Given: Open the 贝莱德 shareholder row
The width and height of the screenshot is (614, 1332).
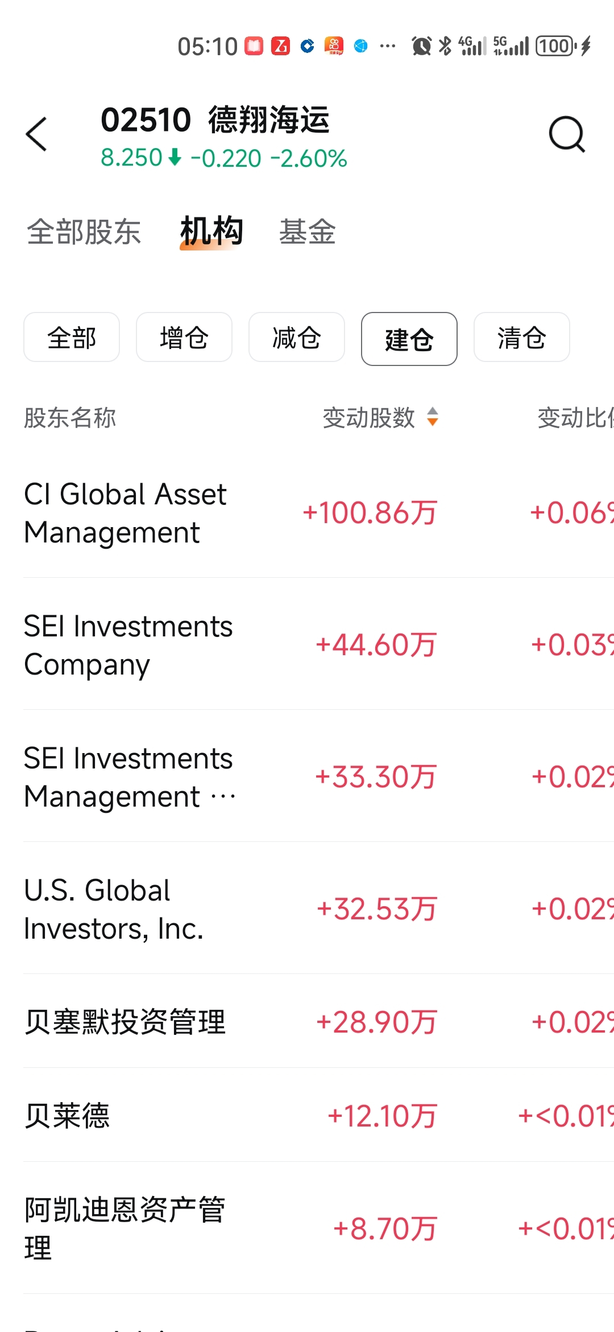Looking at the screenshot, I should (67, 1116).
